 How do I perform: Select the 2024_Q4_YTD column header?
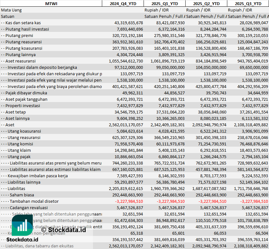(x=123, y=4)
